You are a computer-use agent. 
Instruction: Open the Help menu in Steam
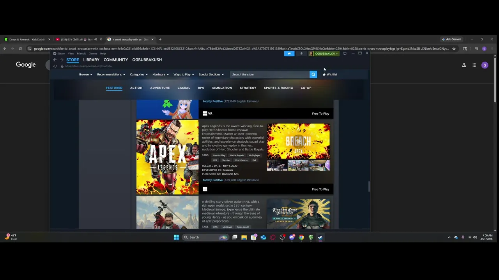[103, 54]
